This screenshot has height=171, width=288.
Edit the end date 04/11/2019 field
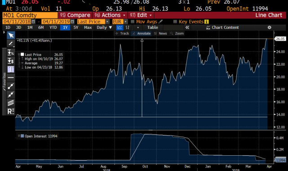coord(56,22)
